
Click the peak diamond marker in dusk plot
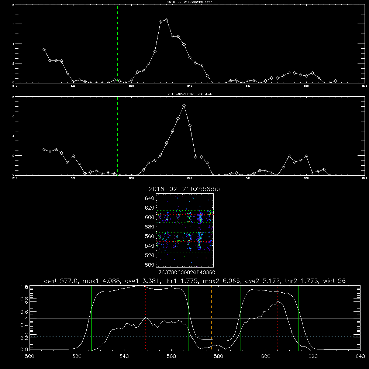coord(184,106)
